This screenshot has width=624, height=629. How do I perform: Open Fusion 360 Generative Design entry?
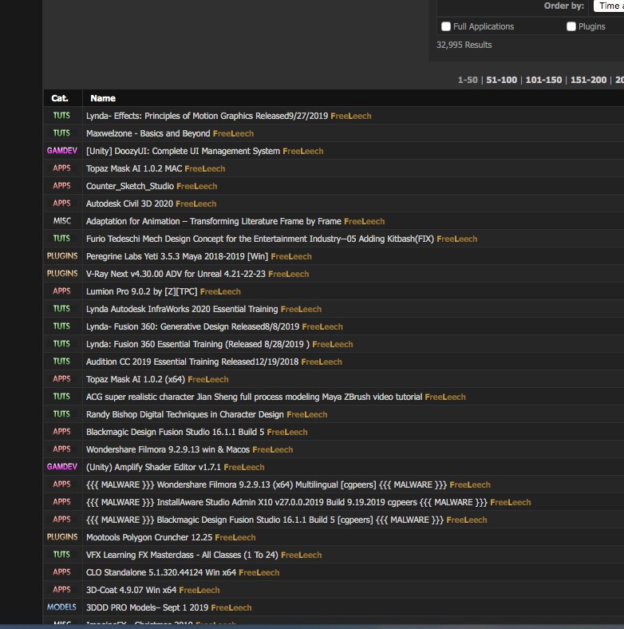point(192,327)
